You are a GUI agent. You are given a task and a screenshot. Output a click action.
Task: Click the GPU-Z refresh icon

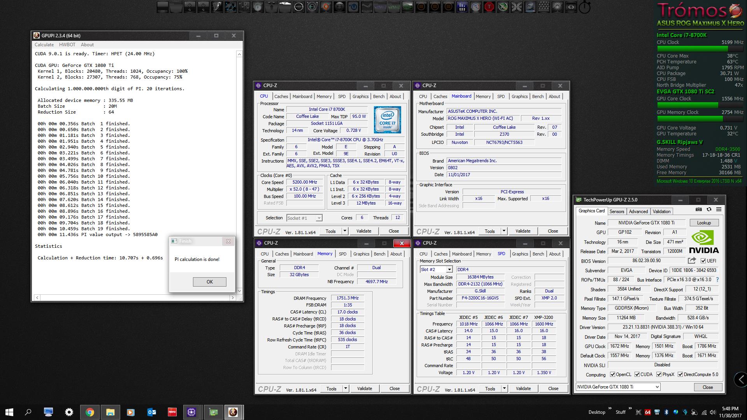click(x=709, y=209)
